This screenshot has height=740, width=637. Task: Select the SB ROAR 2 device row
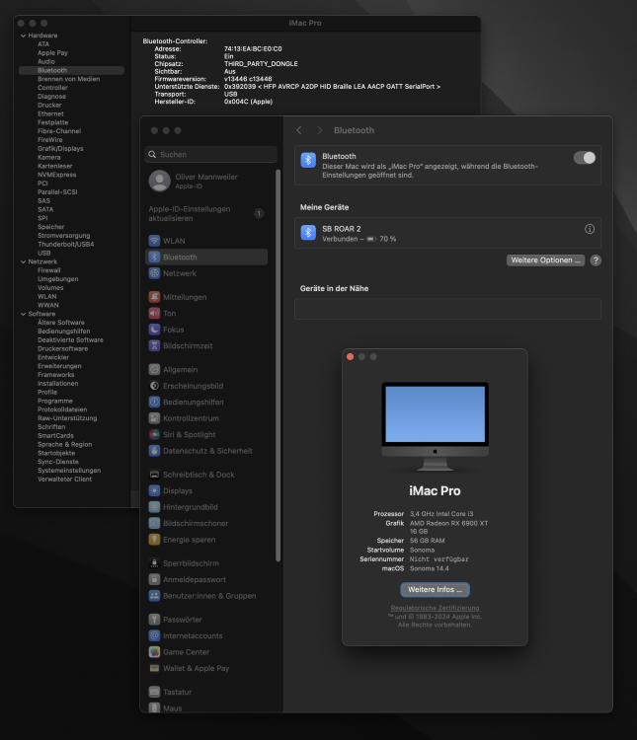[447, 233]
